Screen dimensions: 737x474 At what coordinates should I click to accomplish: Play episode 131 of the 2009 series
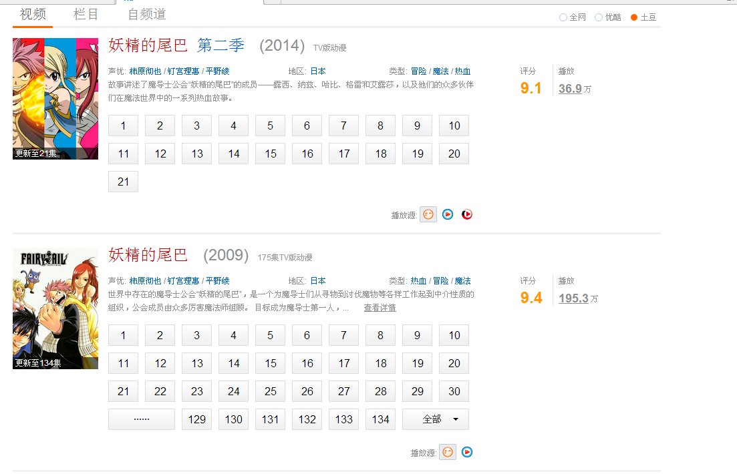(x=270, y=419)
